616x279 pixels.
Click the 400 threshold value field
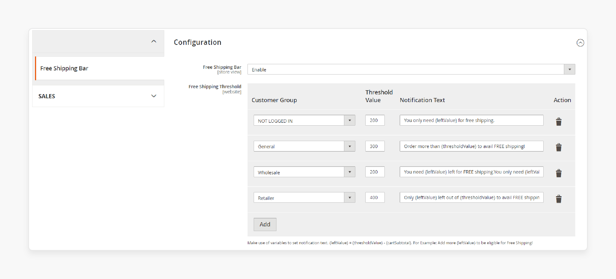point(375,198)
